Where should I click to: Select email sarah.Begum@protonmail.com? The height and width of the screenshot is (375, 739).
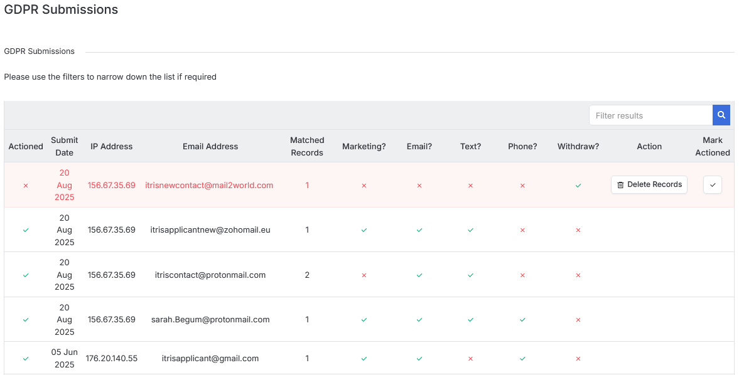210,319
